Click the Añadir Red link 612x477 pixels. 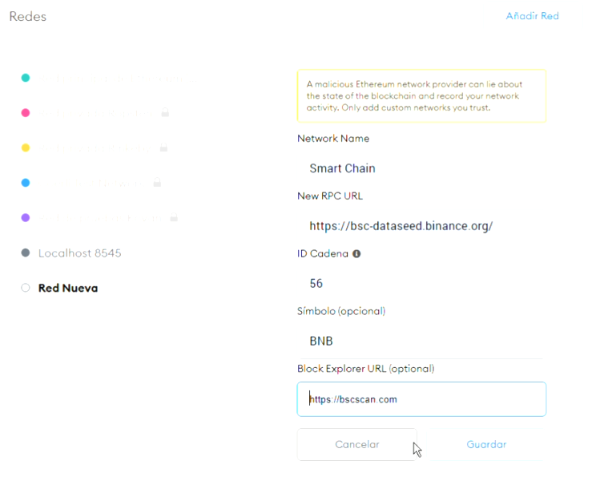point(532,16)
